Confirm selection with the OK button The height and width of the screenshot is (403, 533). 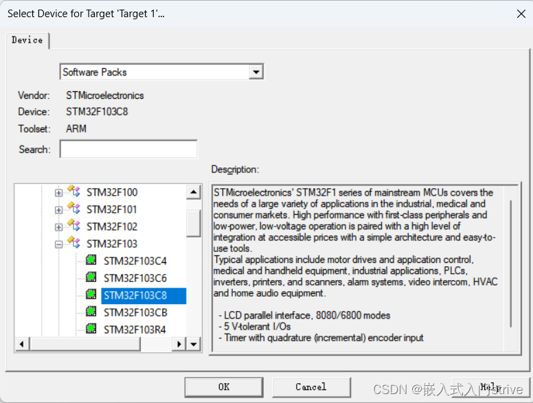coord(224,387)
